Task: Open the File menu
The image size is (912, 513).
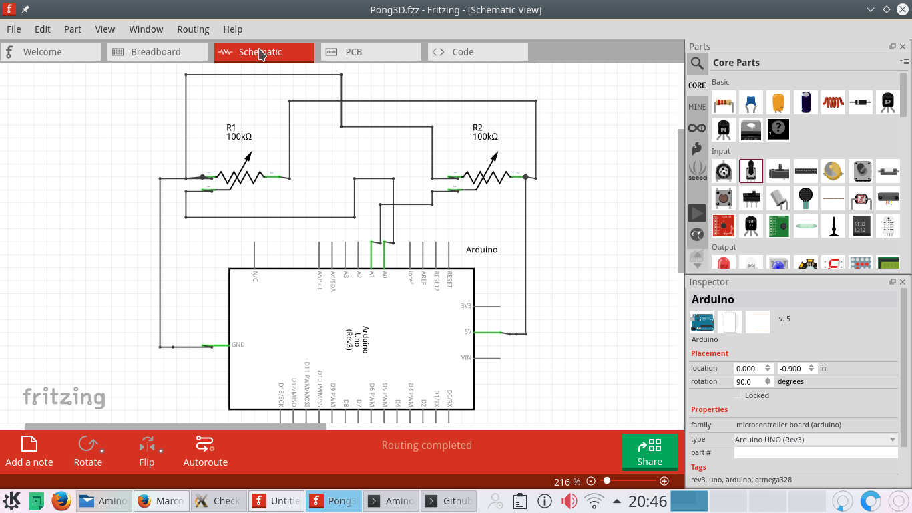Action: 13,29
